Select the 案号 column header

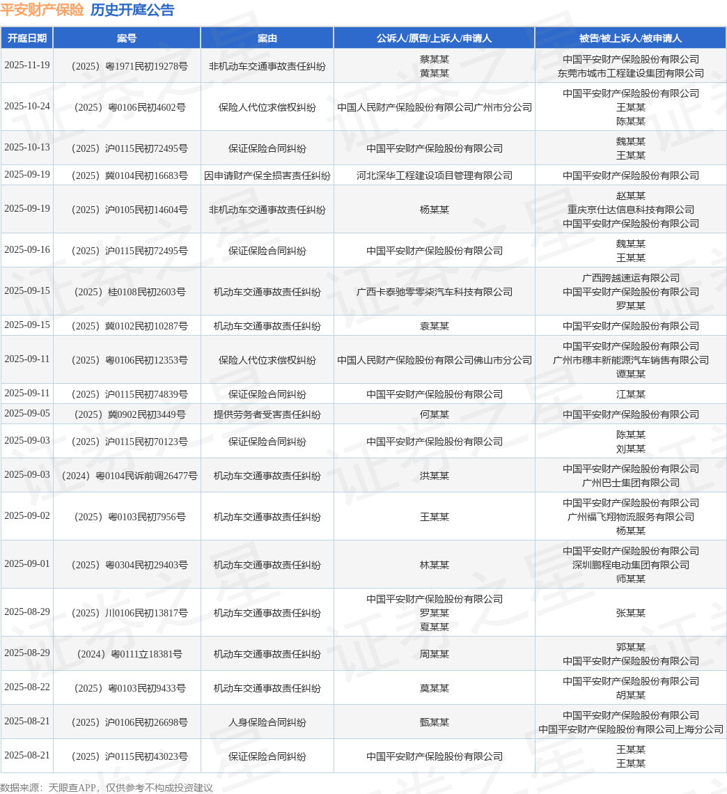pos(127,38)
